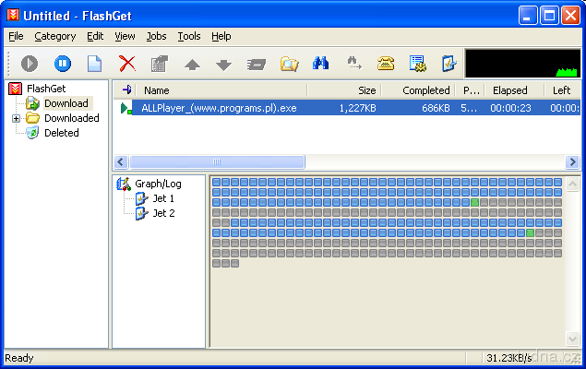586x369 pixels.
Task: Click the job list horizontal scrollbar right arrow
Action: (572, 161)
